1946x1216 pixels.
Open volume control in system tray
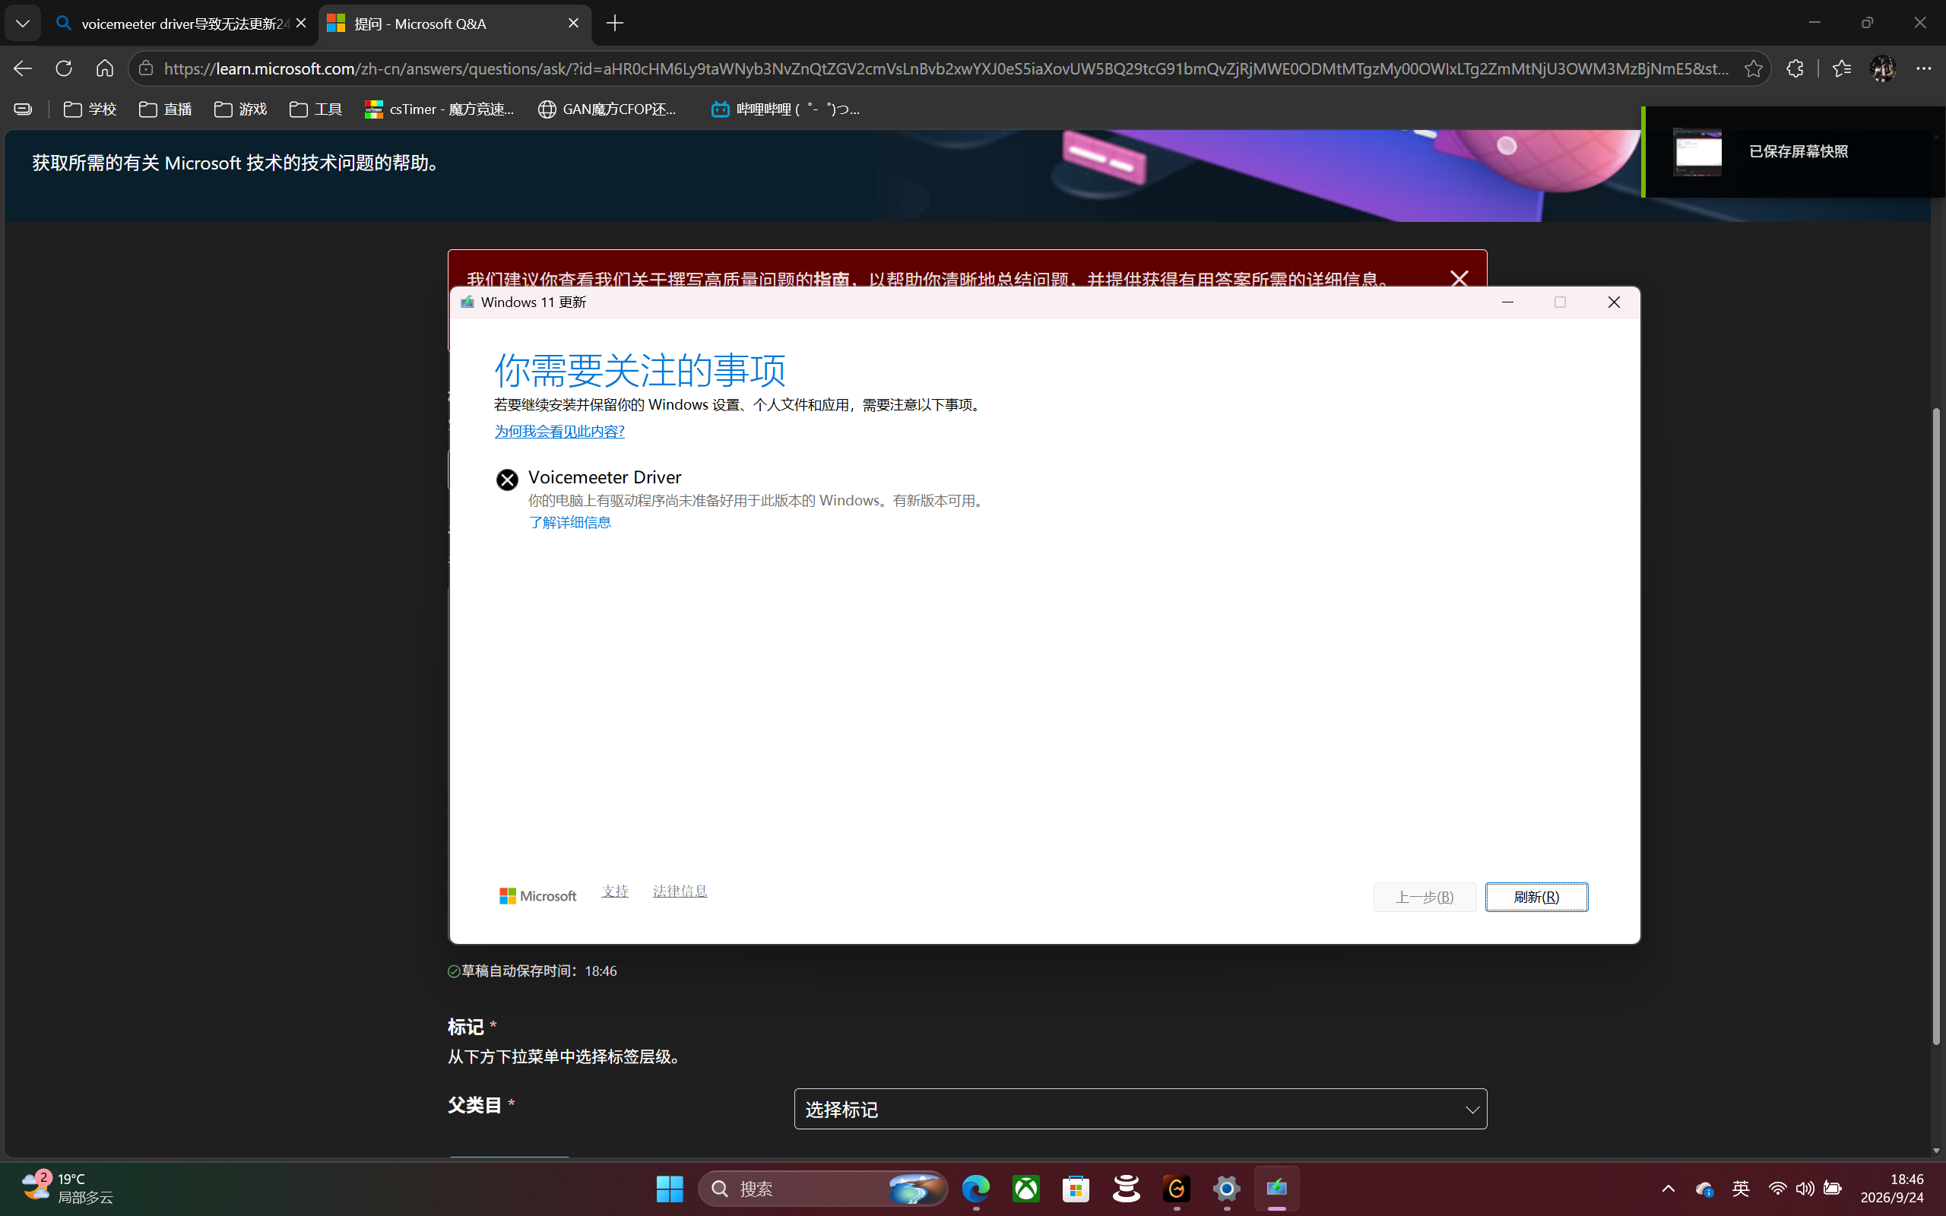[x=1805, y=1189]
